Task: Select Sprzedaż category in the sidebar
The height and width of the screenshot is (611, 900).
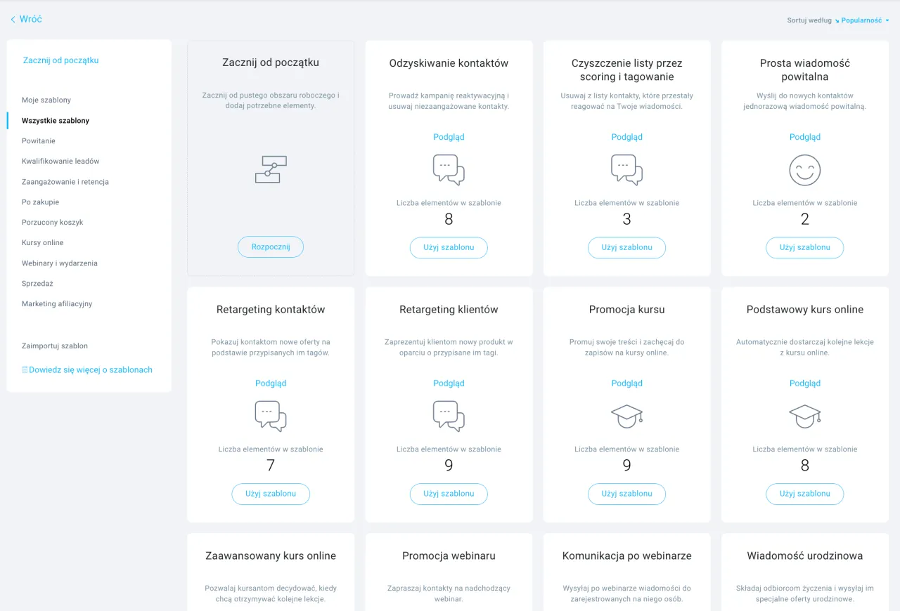Action: click(x=37, y=283)
